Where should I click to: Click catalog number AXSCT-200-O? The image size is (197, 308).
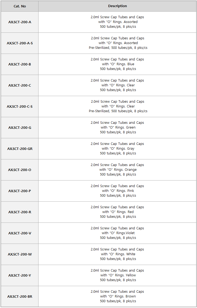[20, 170]
